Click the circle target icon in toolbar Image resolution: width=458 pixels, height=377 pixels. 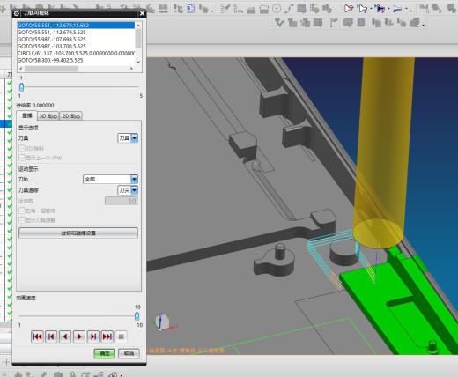pos(277,9)
